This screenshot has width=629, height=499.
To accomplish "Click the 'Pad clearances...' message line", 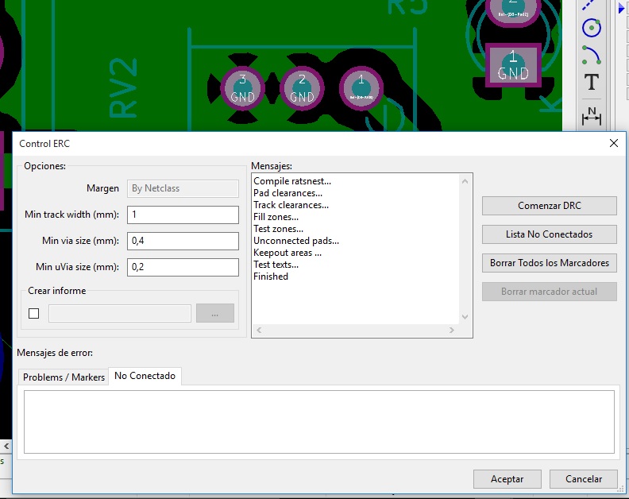I will 287,193.
